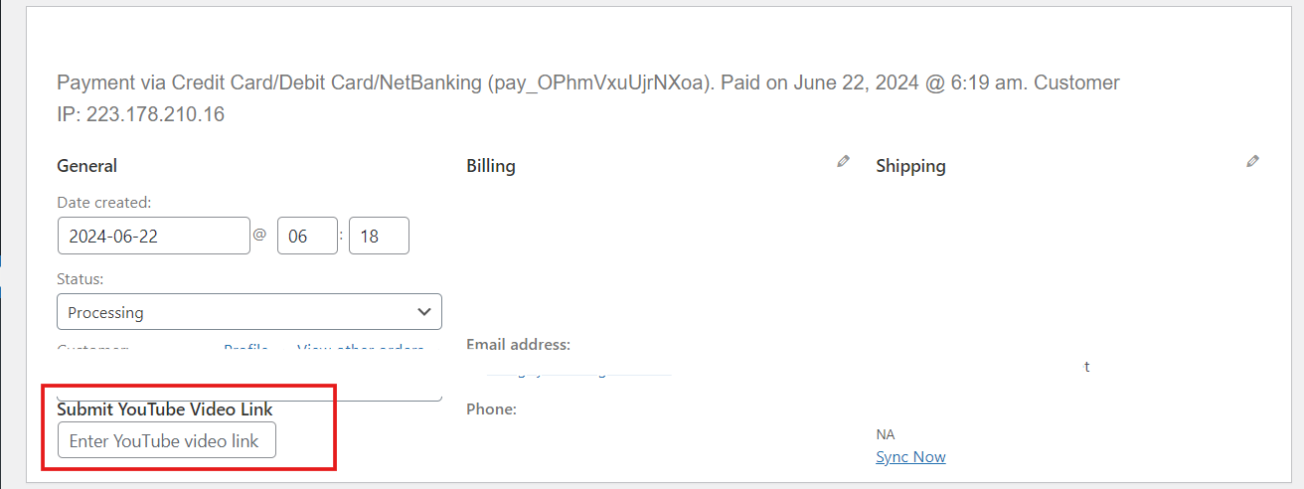This screenshot has height=489, width=1304.
Task: Click the Shipping edit pencil icon
Action: 1253,161
